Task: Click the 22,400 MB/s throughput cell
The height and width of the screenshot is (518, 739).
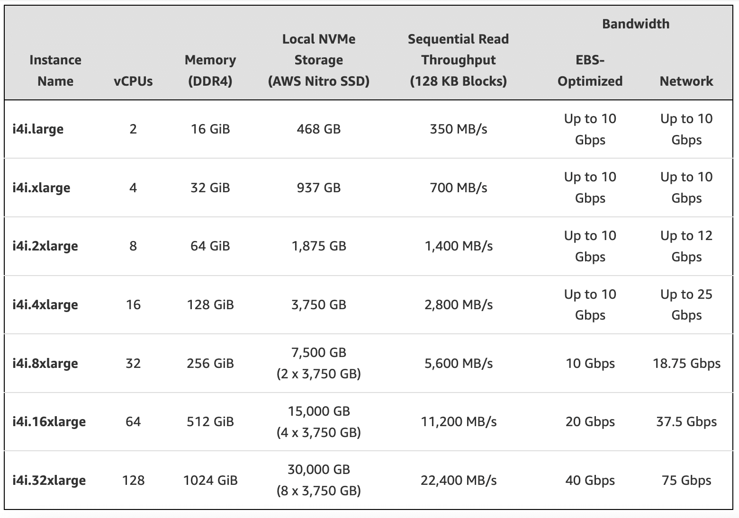Action: coord(459,480)
